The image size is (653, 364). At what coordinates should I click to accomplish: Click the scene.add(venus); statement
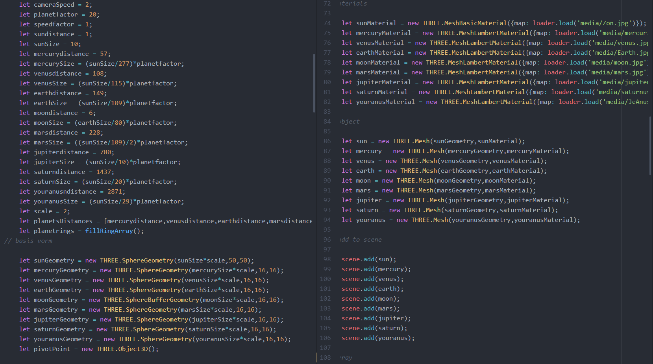coord(373,279)
